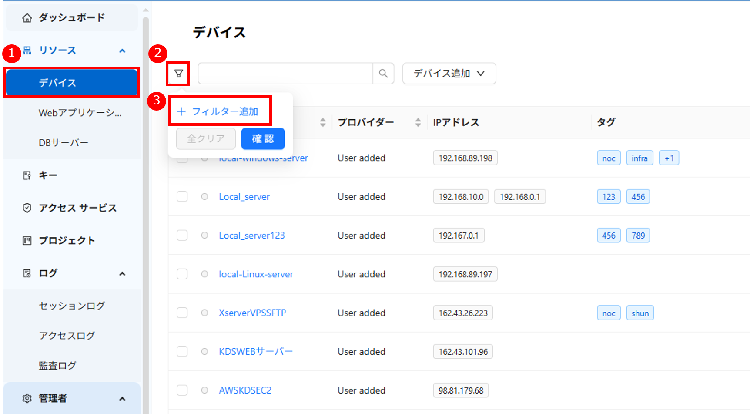Viewport: 750px width, 414px height.
Task: Check the Local_server row checkbox
Action: point(182,197)
